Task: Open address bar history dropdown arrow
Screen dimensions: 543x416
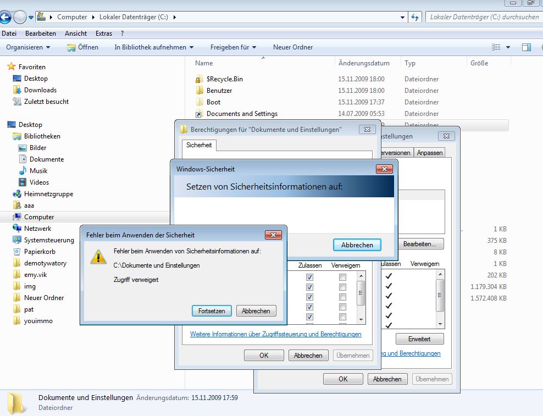Action: click(402, 17)
